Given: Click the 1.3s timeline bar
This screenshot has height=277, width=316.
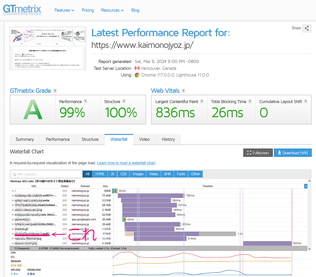Looking at the screenshot, I should click(180, 234).
